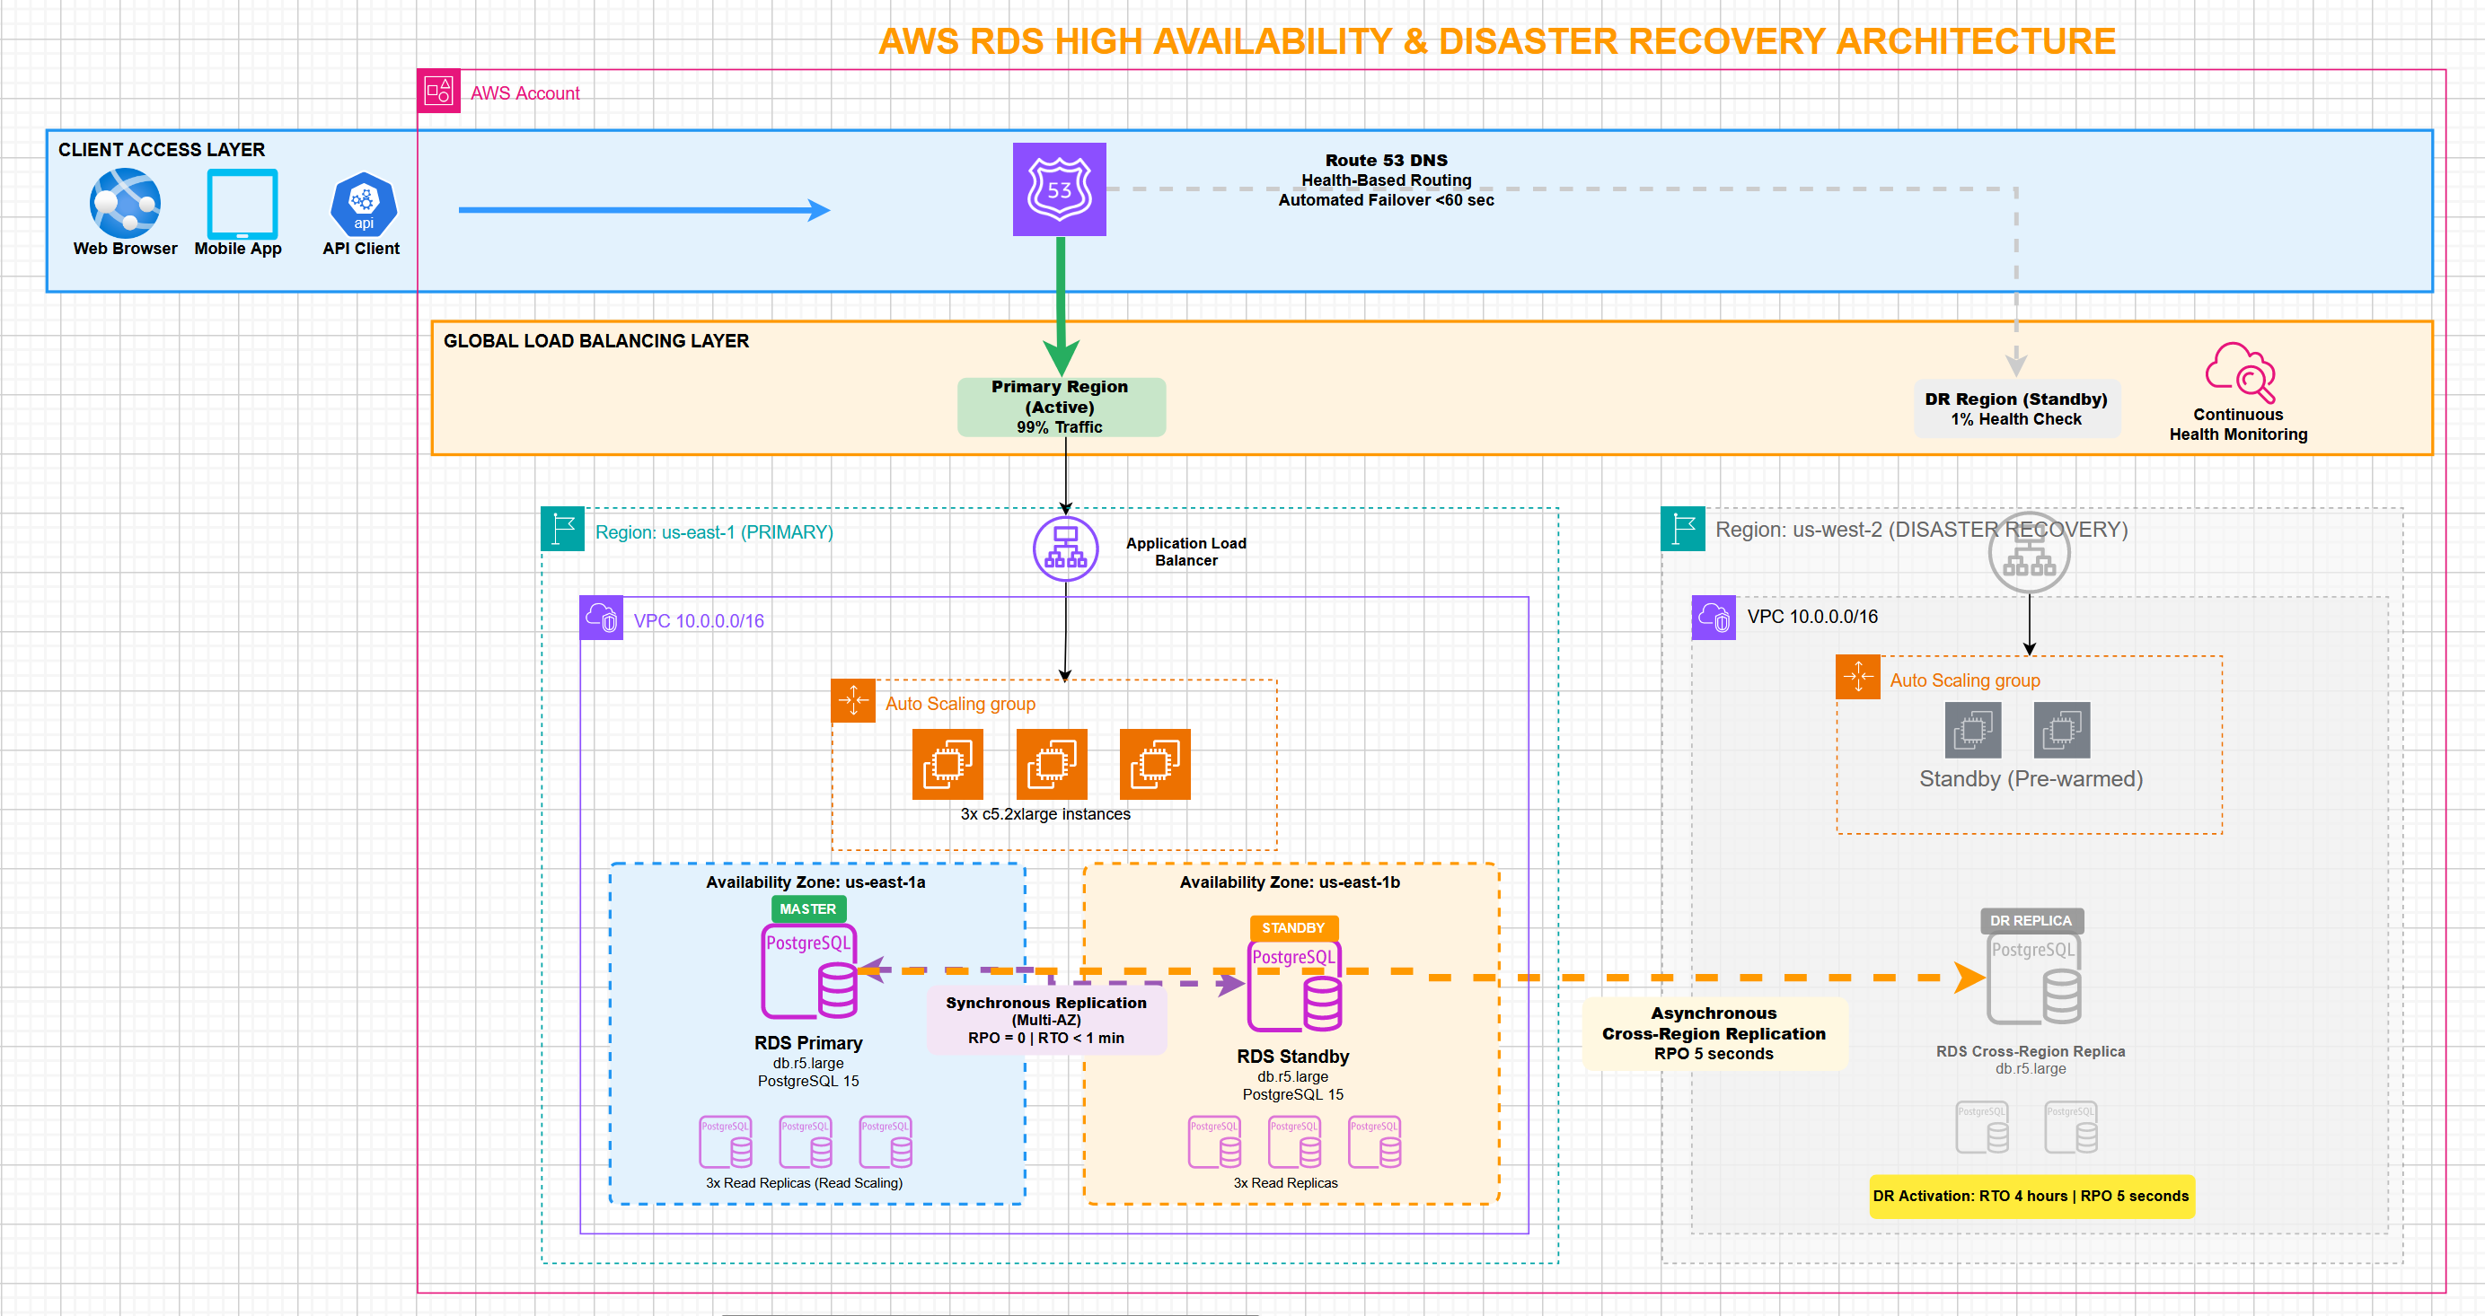Select the left read replica in us-east-1a

tap(726, 1142)
